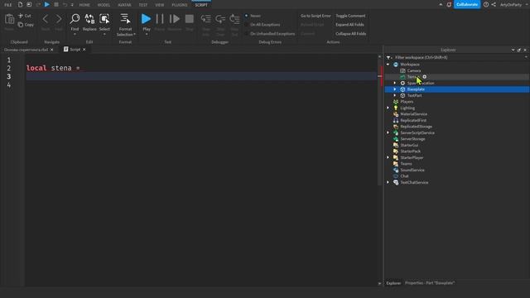Navigate Back with the left arrow
This screenshot has width=530, height=298.
(x=46, y=19)
